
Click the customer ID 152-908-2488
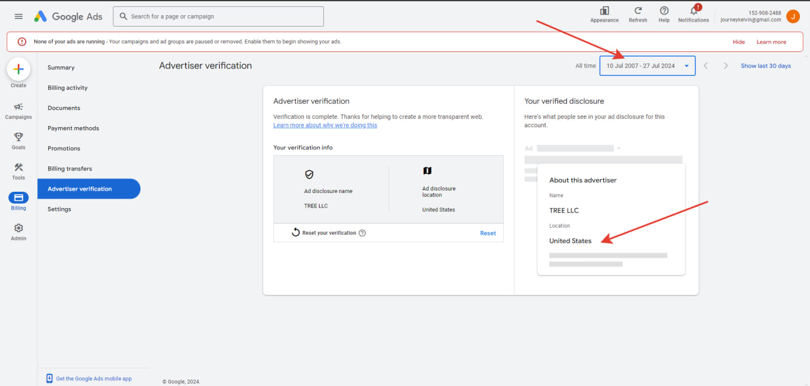764,13
